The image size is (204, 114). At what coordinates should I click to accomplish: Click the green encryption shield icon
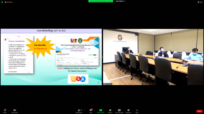2,2
